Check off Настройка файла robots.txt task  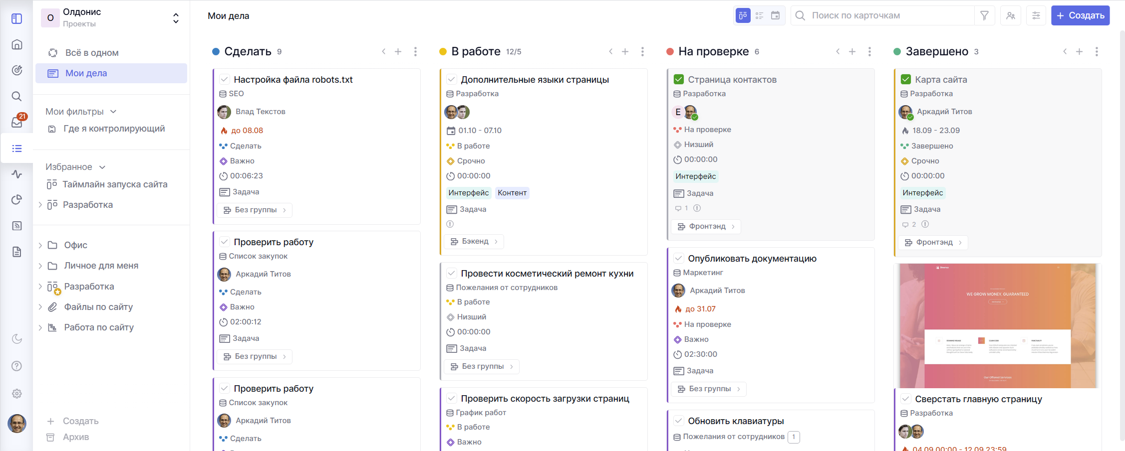click(x=225, y=80)
